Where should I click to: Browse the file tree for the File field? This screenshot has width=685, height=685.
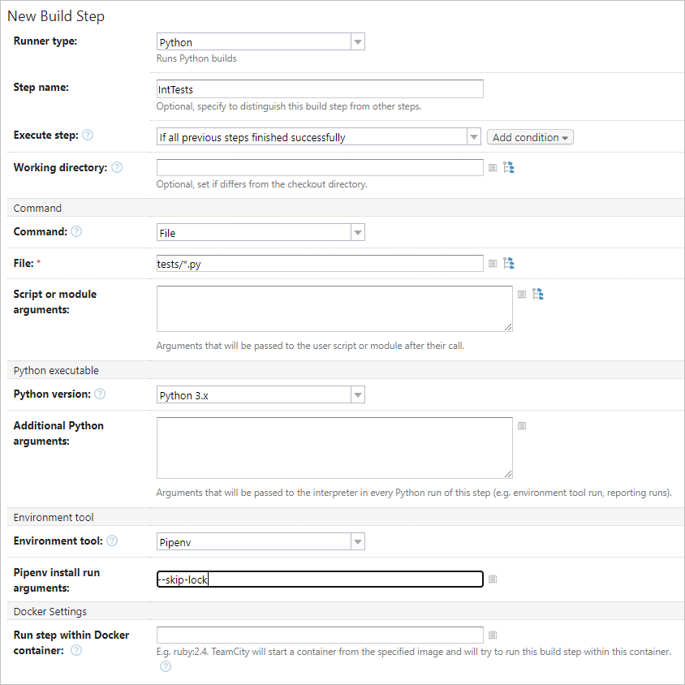coord(509,263)
